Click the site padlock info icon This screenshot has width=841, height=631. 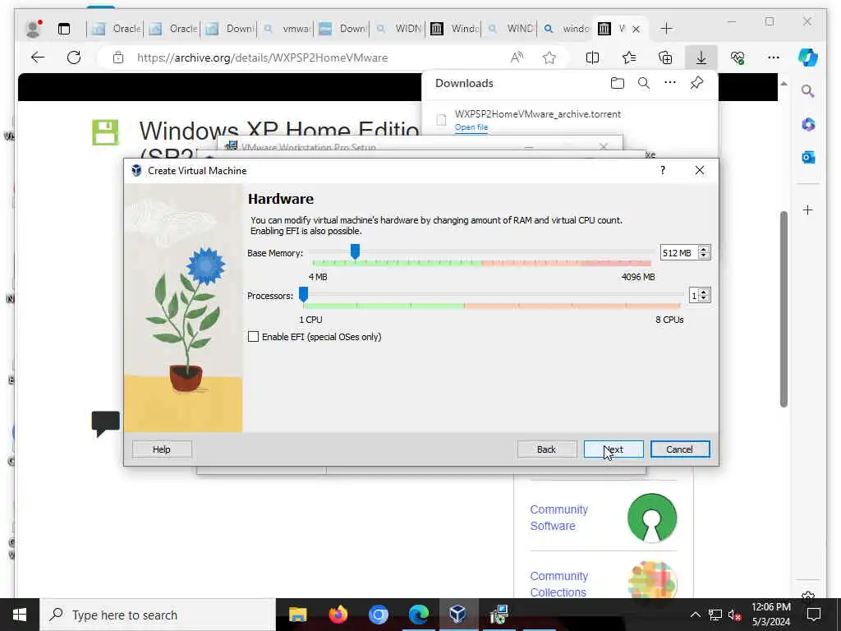[x=118, y=58]
